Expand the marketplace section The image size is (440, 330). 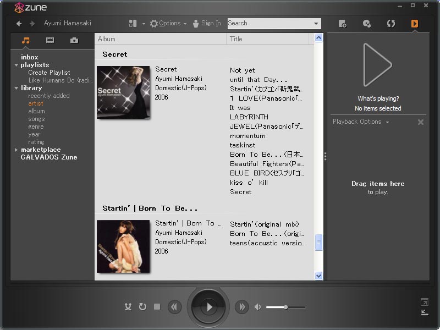[16, 150]
